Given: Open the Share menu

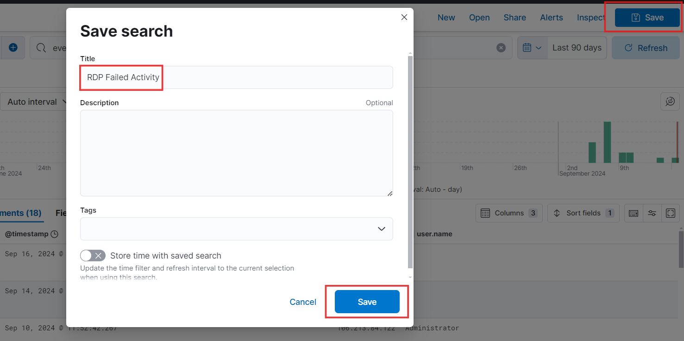Looking at the screenshot, I should pos(515,18).
